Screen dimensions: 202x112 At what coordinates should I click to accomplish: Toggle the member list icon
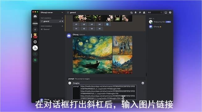tap(144, 12)
